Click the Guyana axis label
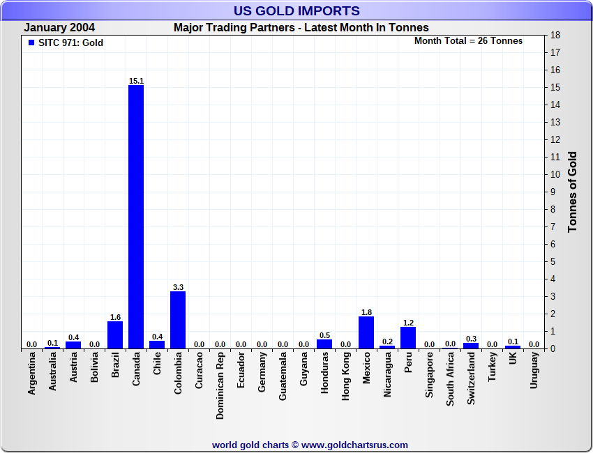593x453 pixels. tap(303, 369)
